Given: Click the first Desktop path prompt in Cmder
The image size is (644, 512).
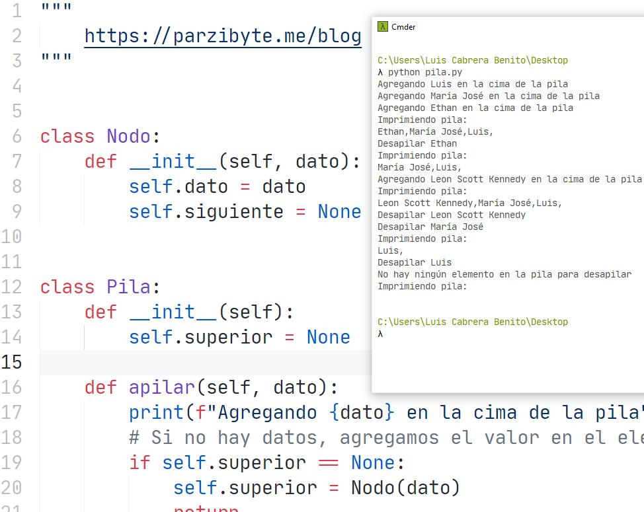Looking at the screenshot, I should tap(473, 60).
